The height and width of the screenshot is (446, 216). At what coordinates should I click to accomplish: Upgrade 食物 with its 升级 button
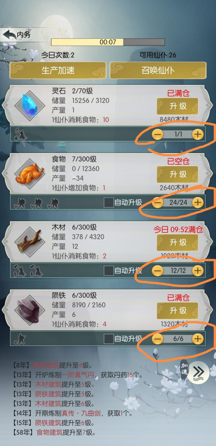[178, 174]
